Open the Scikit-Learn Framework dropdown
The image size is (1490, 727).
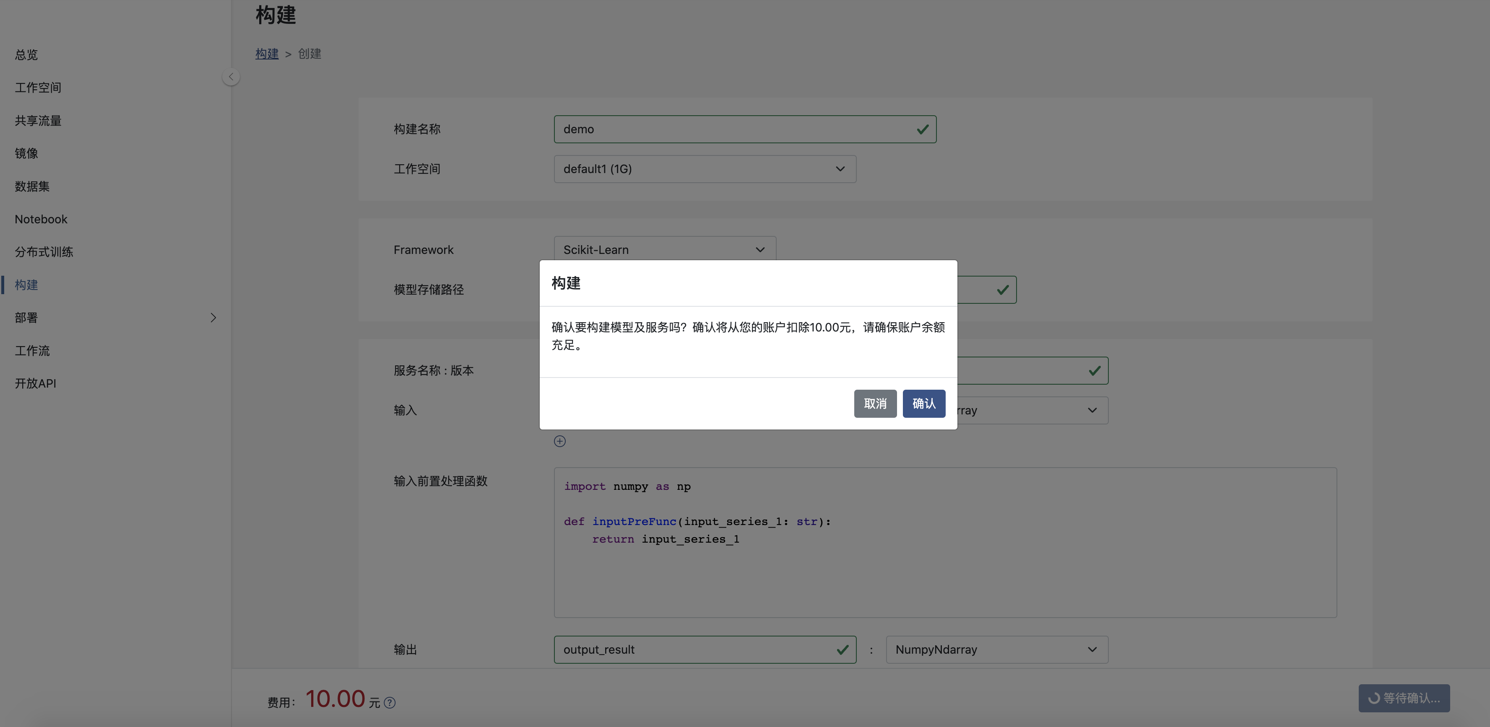click(664, 250)
